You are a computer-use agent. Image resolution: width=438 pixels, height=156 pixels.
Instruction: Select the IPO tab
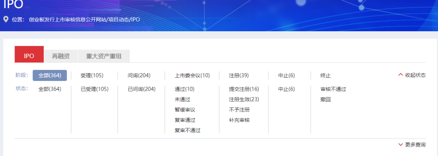coord(29,54)
